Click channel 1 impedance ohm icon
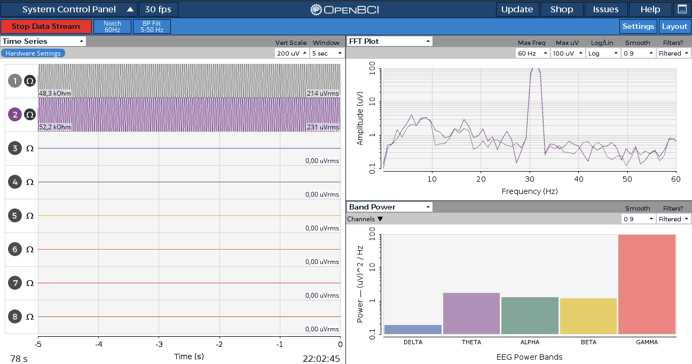This screenshot has height=364, width=692. [x=30, y=81]
